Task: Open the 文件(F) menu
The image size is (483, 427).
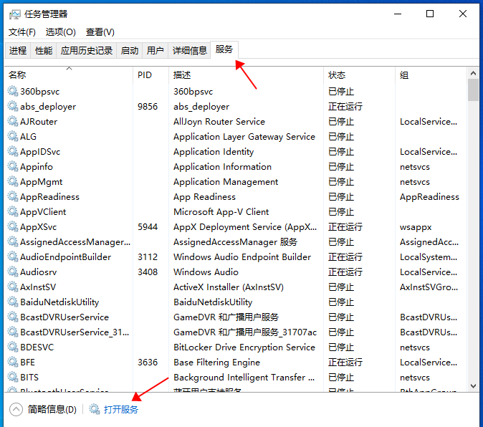Action: pyautogui.click(x=22, y=32)
